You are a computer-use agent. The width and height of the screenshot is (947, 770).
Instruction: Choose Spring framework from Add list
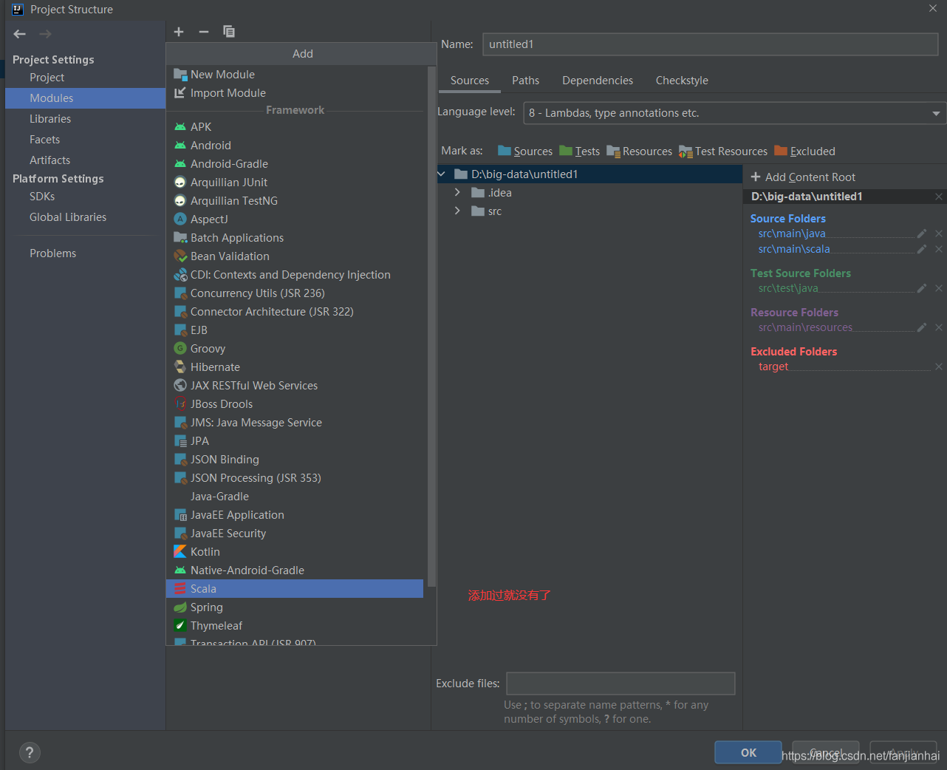295,607
